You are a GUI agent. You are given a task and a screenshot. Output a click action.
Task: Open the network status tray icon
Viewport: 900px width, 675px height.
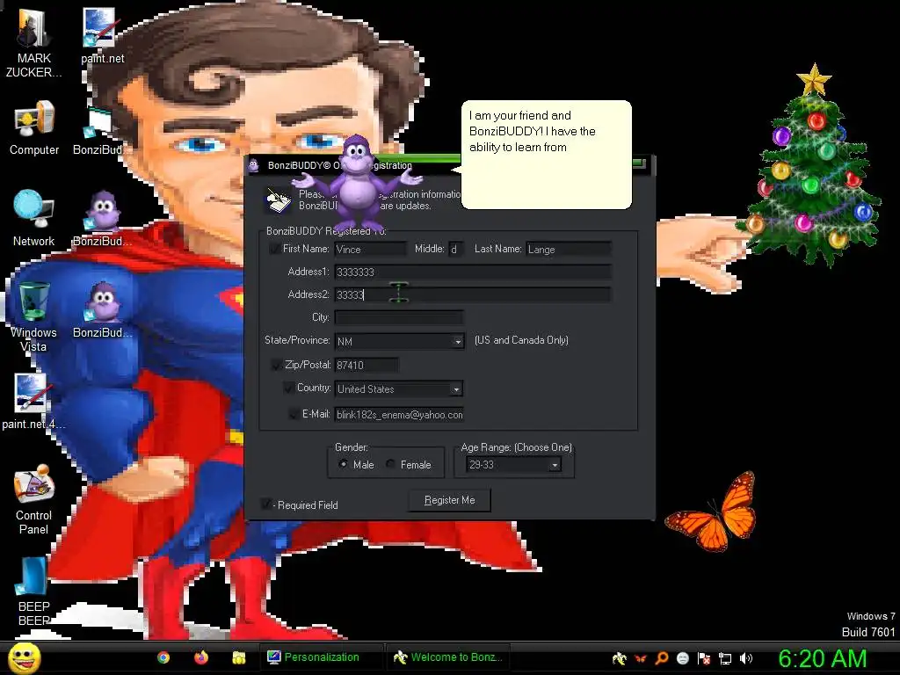(725, 658)
